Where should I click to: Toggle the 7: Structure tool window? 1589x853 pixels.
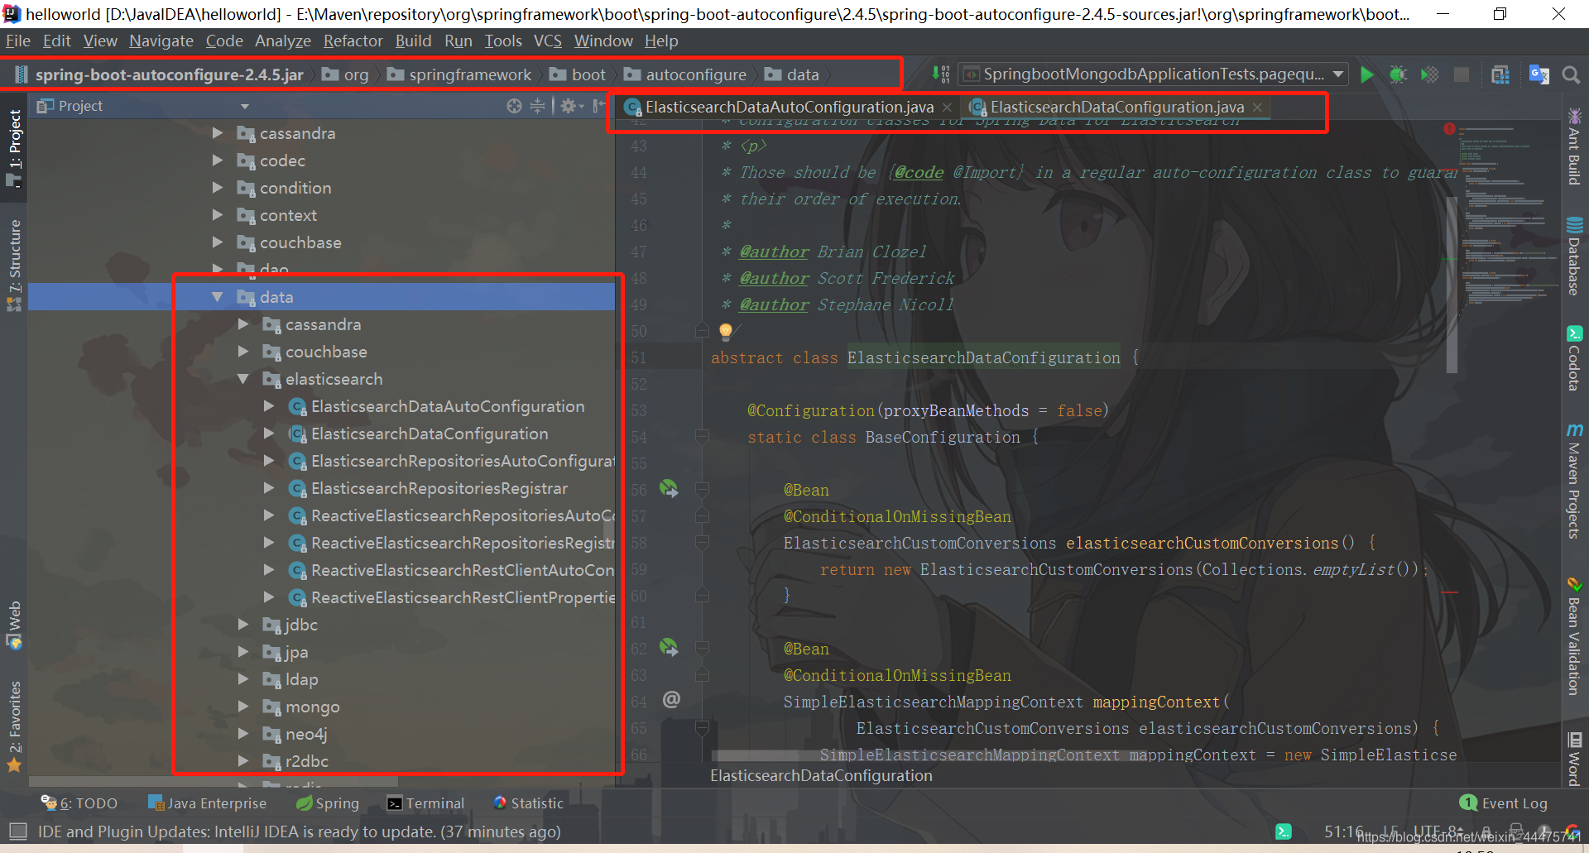pos(14,266)
